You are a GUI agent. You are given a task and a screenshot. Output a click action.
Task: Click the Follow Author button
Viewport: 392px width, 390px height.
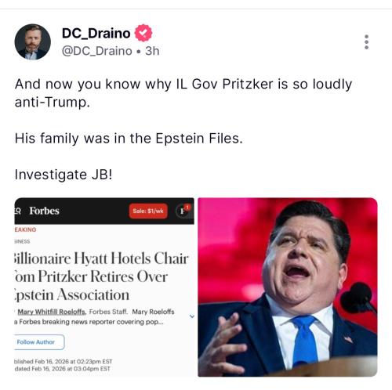coord(39,342)
